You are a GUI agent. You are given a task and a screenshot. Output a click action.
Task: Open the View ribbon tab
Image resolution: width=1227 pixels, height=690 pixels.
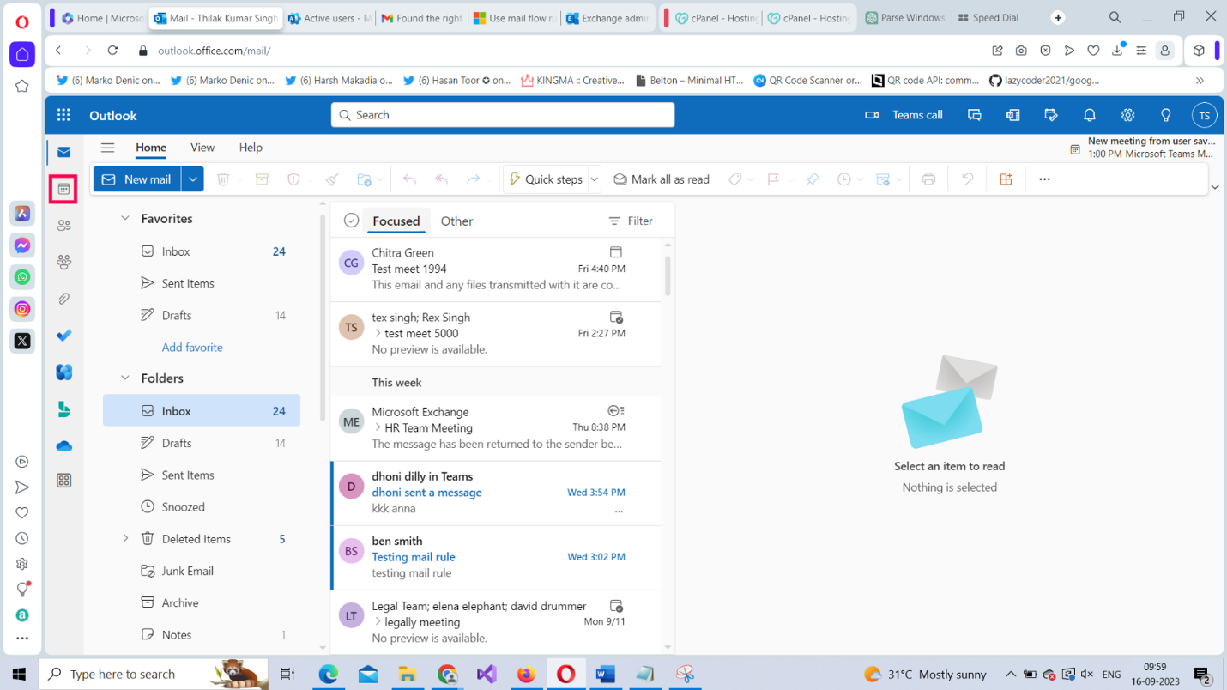coord(202,148)
